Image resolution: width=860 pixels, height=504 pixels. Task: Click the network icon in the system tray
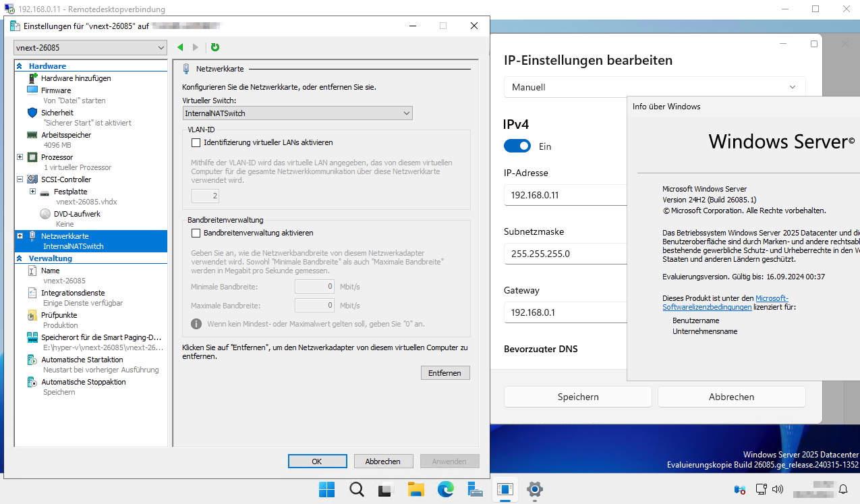[x=761, y=489]
